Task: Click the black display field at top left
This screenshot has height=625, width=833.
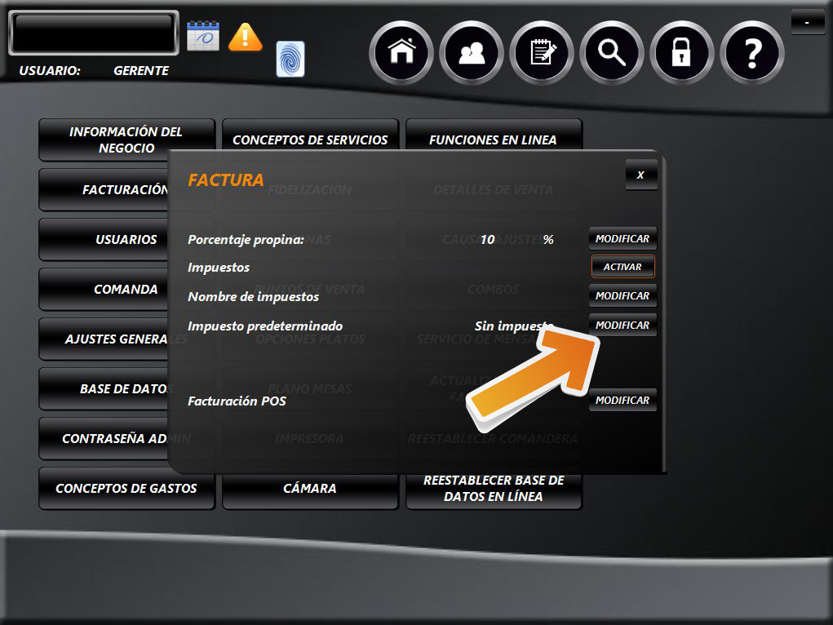Action: click(x=93, y=33)
